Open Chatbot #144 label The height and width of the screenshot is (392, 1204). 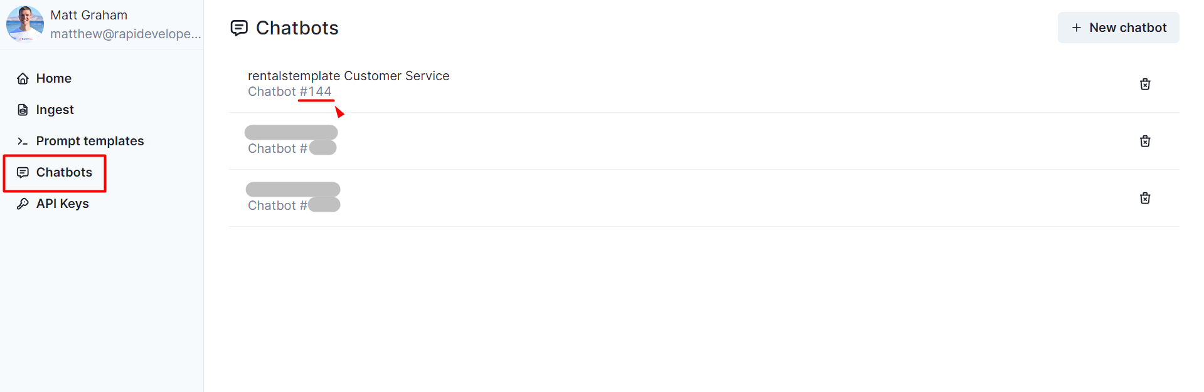point(289,91)
